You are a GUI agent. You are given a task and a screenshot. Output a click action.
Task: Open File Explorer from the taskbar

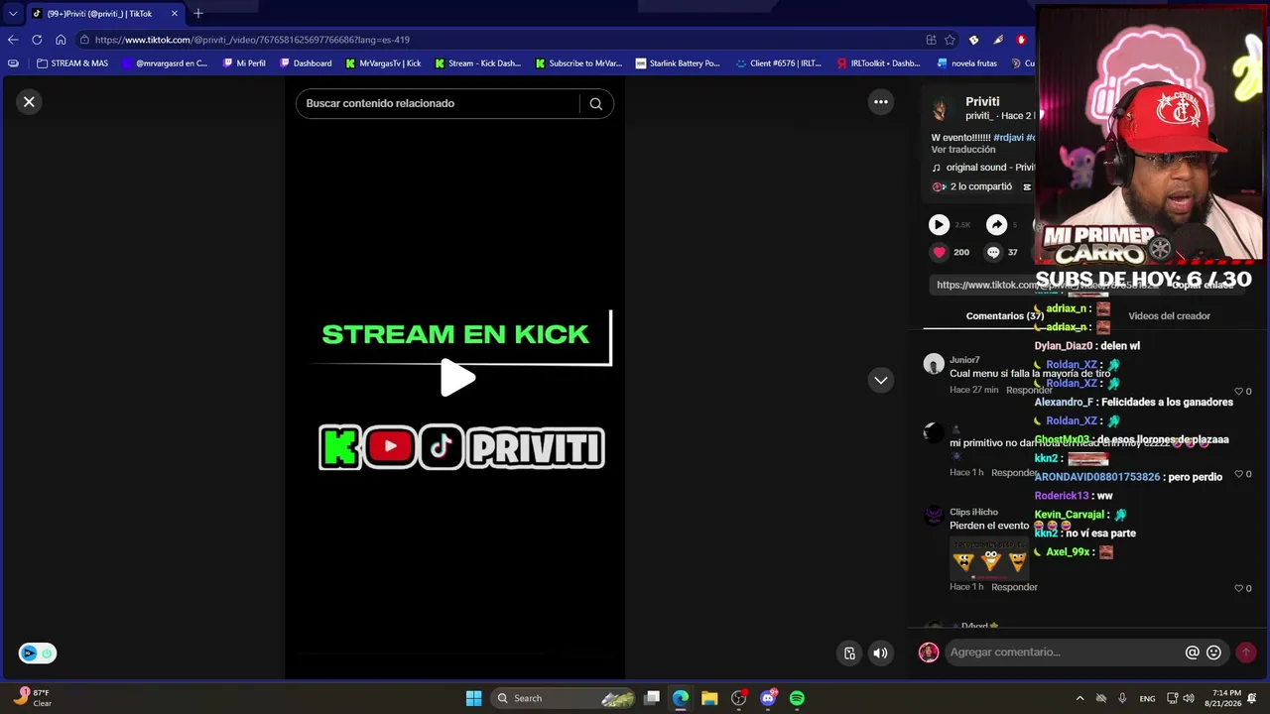coord(709,698)
